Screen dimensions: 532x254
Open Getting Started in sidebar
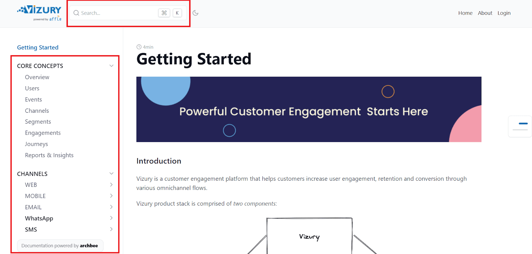pos(38,47)
